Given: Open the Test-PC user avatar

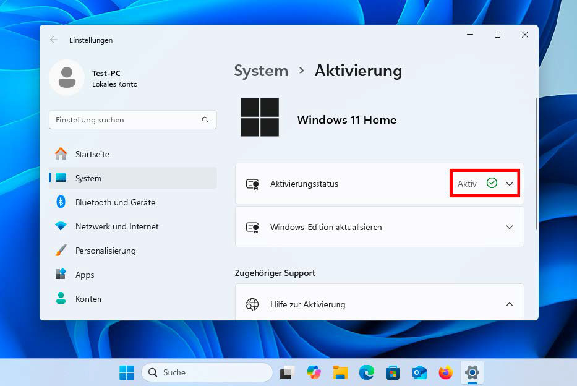Looking at the screenshot, I should 67,78.
